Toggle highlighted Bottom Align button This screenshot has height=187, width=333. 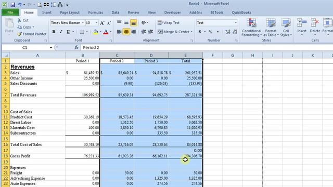[x=133, y=23]
